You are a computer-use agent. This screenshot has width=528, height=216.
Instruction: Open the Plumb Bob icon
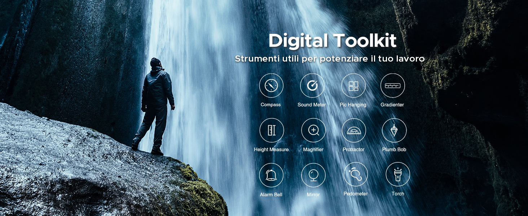pos(394,130)
